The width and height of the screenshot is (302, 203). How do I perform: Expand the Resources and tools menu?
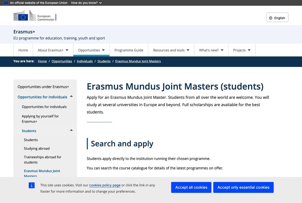(x=171, y=50)
